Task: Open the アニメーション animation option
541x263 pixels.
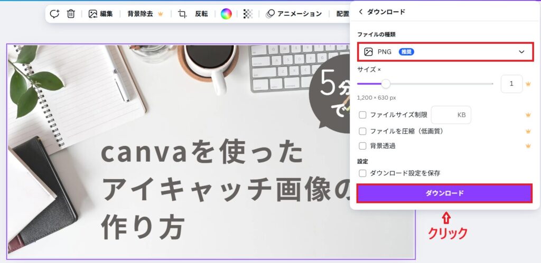Action: tap(294, 14)
